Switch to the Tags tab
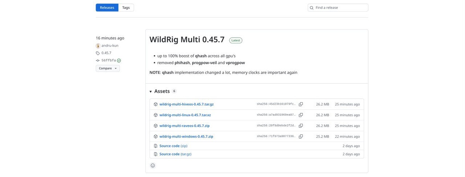 (x=126, y=8)
